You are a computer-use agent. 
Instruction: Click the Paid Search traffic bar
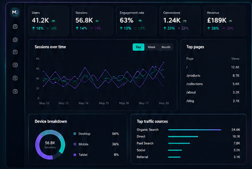(x=179, y=143)
